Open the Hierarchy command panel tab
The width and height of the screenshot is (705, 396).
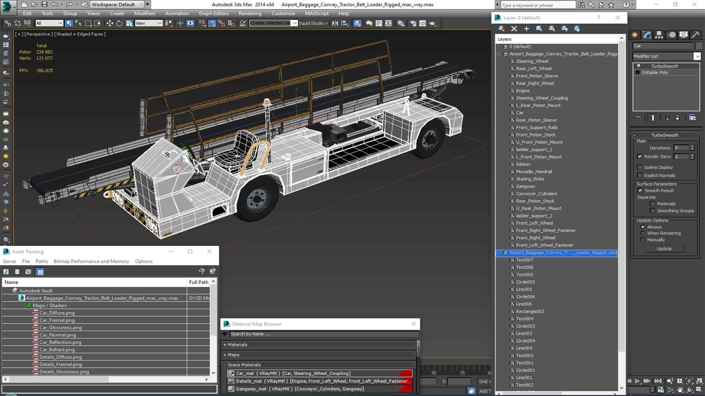[659, 35]
